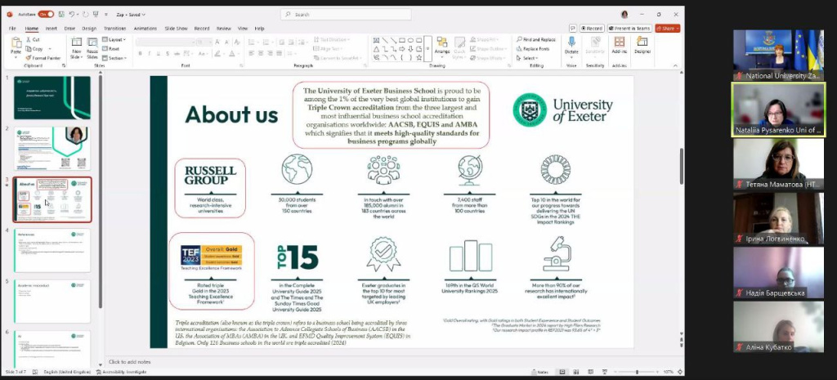Switch to the Insert tab
Image resolution: width=837 pixels, height=380 pixels.
point(51,29)
